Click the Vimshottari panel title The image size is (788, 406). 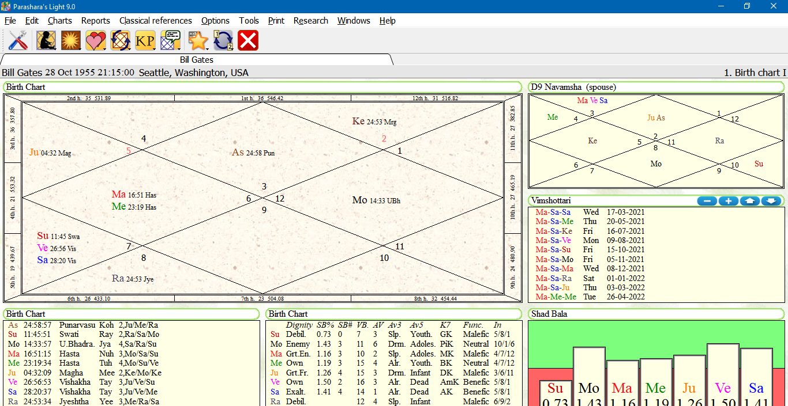(x=551, y=200)
